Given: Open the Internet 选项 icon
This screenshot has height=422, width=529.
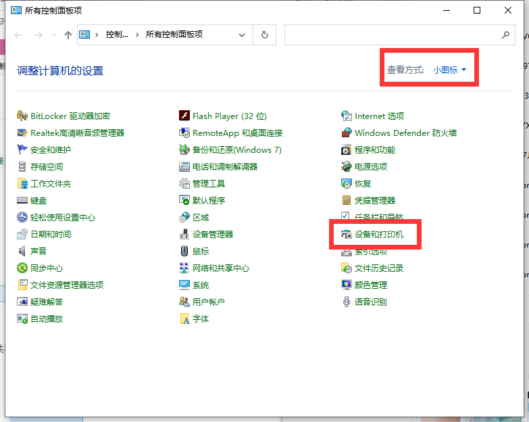Looking at the screenshot, I should [347, 116].
